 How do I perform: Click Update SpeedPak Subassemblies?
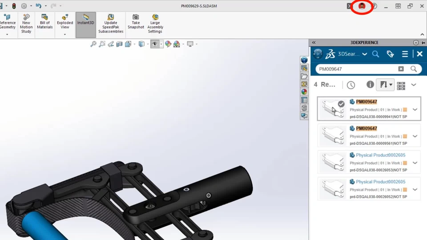click(111, 24)
